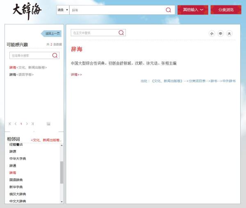This screenshot has height=208, width=246.
Task: Click the adjacent-words scrollbar thumb
Action: coord(61,172)
